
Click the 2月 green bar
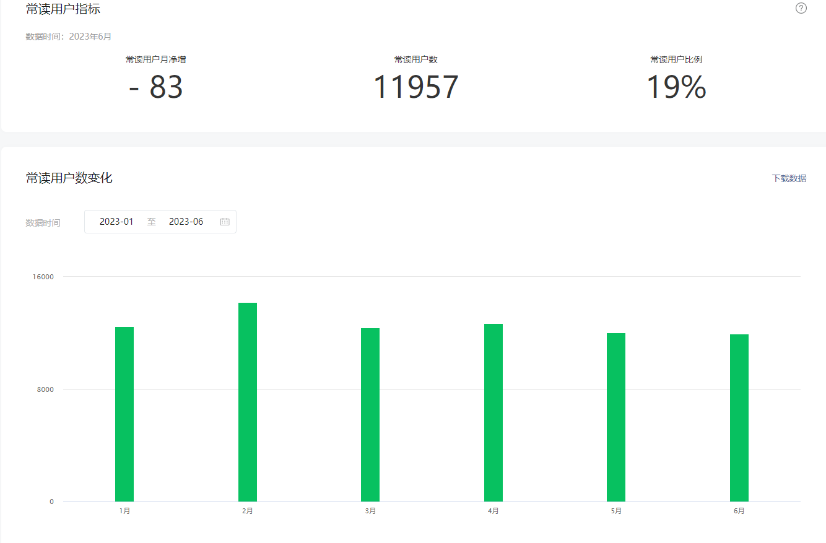(248, 402)
